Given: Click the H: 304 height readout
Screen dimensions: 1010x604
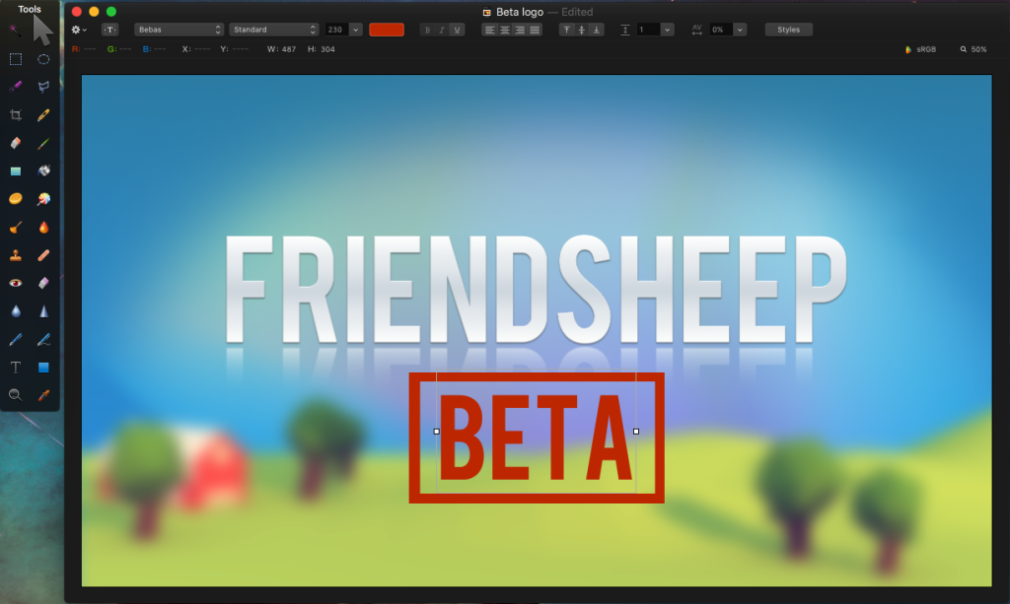Looking at the screenshot, I should click(322, 49).
